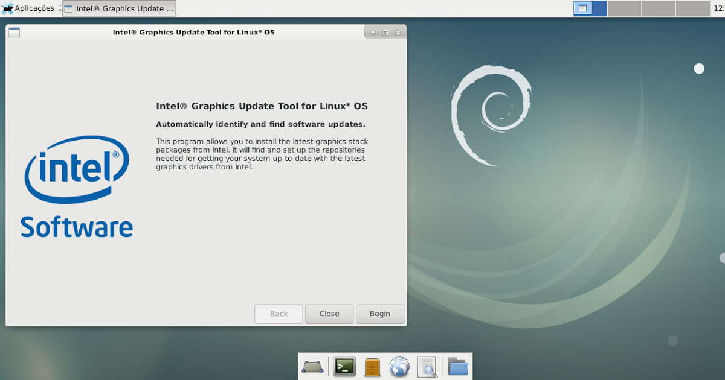
Task: Open the Aplicações menu
Action: (28, 8)
